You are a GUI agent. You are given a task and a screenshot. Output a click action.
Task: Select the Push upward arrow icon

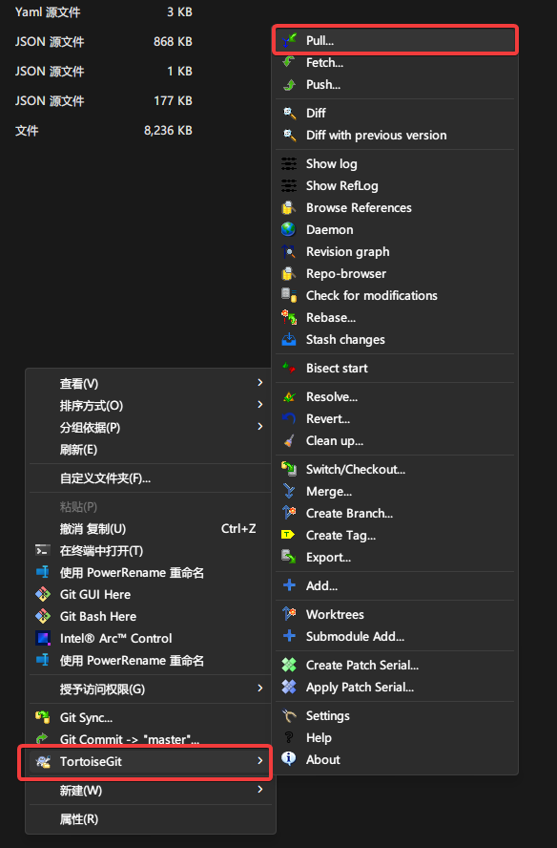click(x=289, y=84)
